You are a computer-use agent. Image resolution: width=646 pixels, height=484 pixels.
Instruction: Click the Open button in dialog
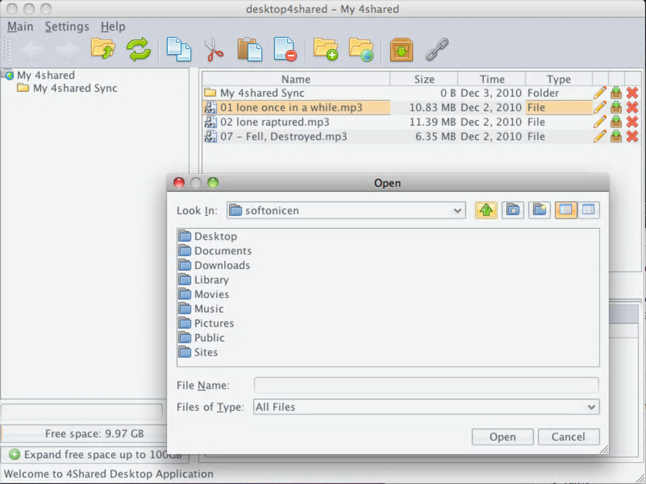[x=503, y=437]
